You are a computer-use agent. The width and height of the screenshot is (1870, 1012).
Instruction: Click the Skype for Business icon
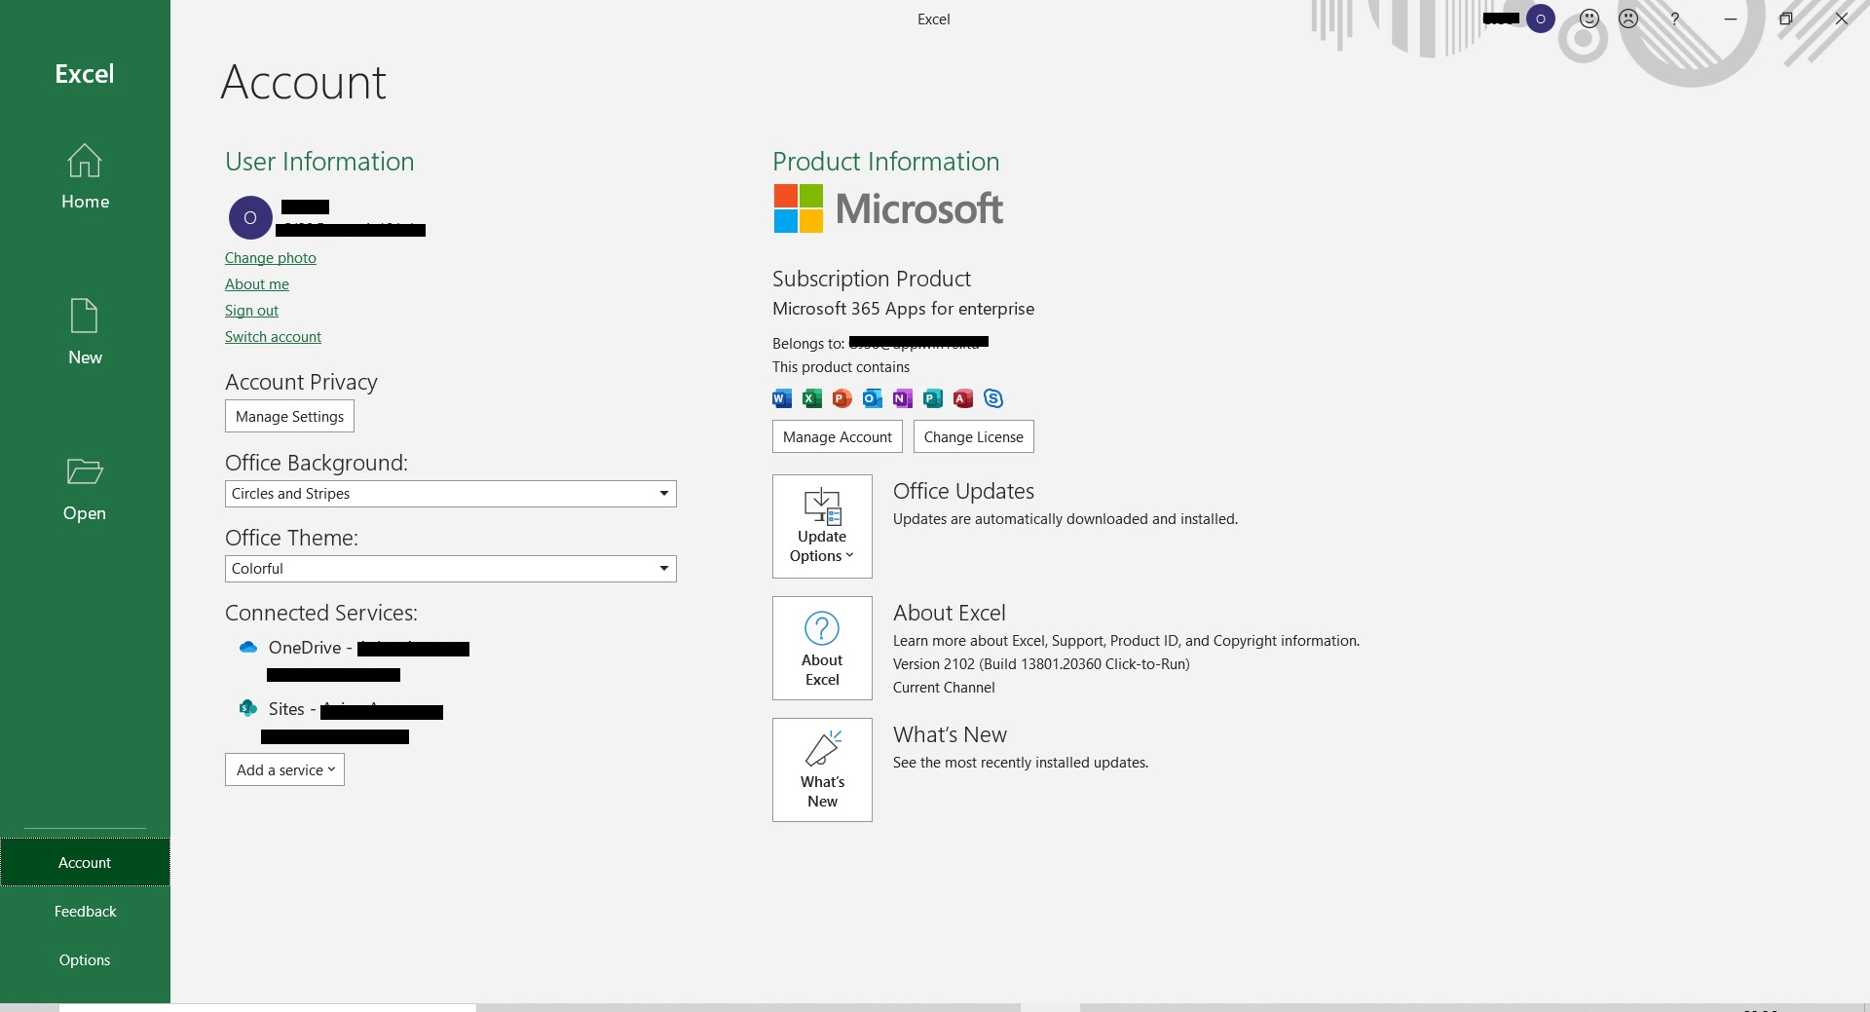[993, 397]
